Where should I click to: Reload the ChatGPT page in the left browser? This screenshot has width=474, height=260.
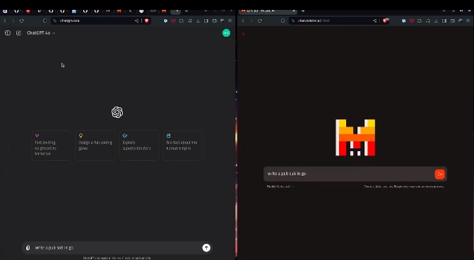[21, 20]
